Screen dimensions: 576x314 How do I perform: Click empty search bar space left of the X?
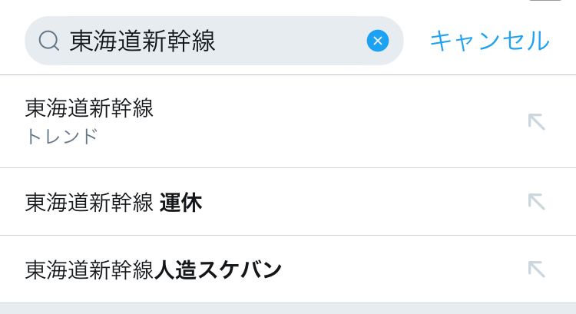click(292, 41)
